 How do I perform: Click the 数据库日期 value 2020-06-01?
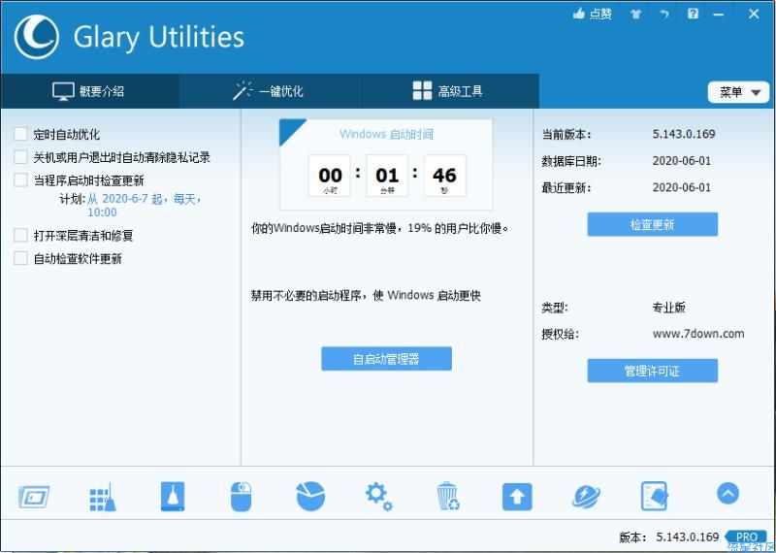click(x=682, y=161)
